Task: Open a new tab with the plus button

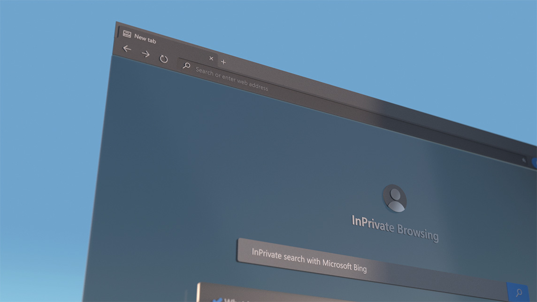Action: click(x=223, y=62)
